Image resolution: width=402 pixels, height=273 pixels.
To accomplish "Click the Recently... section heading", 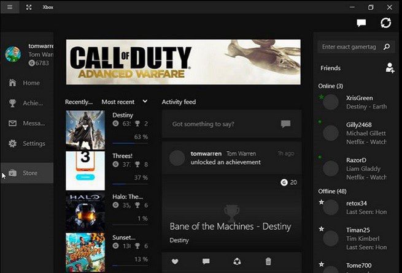I will (x=79, y=102).
